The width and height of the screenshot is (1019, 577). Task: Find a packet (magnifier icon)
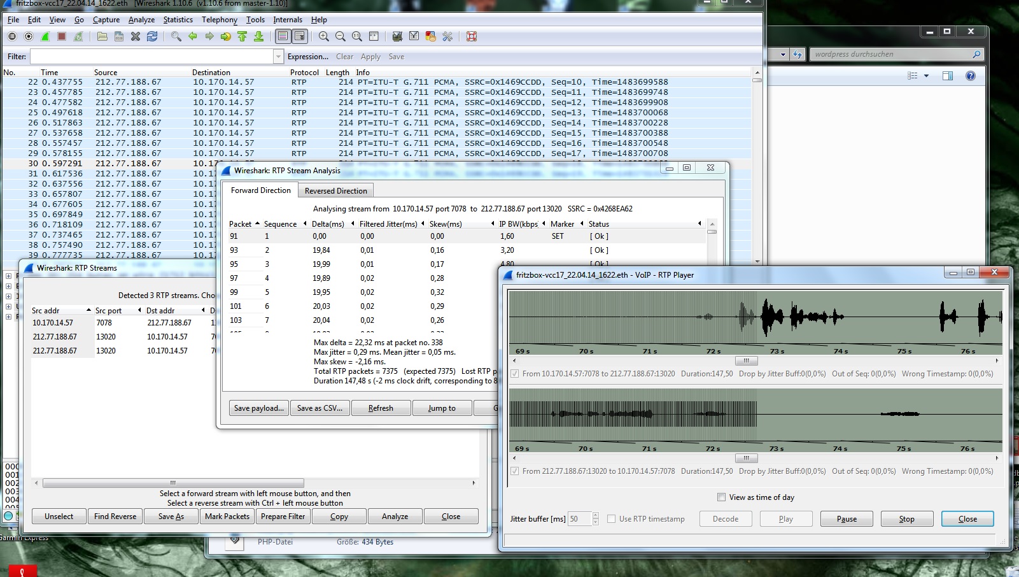[176, 36]
